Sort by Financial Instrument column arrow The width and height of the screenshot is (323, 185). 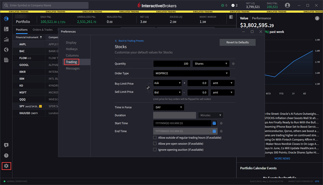click(41, 37)
